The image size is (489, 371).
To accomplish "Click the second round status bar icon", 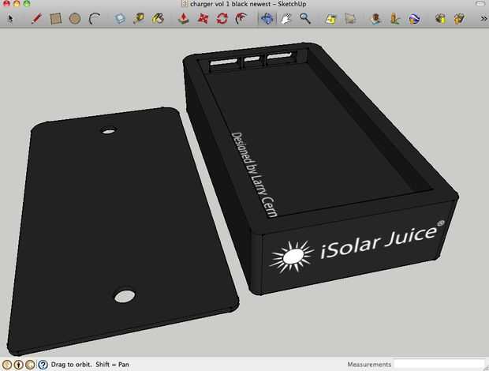I will point(19,365).
